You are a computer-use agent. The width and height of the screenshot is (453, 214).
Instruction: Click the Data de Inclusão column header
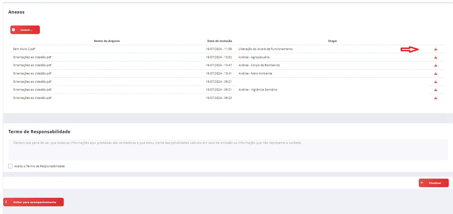pyautogui.click(x=220, y=41)
